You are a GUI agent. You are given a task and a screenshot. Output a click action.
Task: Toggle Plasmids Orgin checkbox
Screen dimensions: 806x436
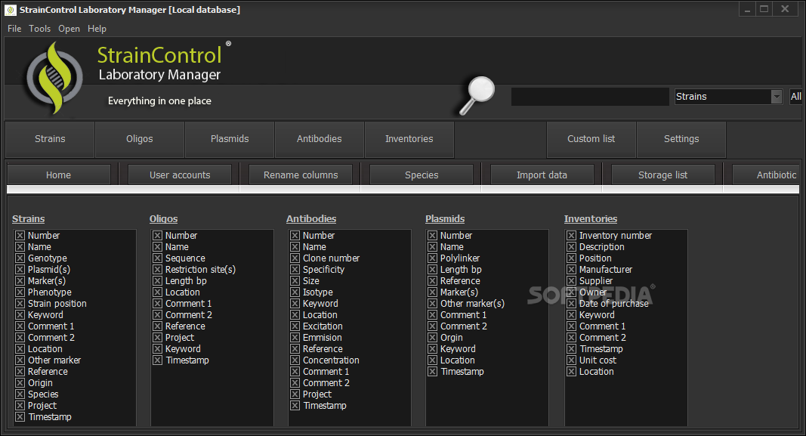[432, 337]
